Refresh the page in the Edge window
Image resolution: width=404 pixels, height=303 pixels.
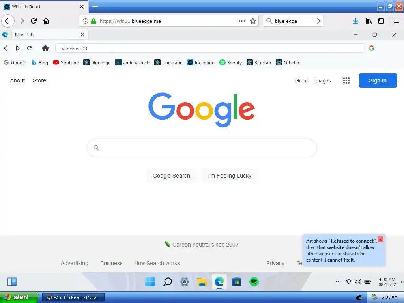click(30, 48)
